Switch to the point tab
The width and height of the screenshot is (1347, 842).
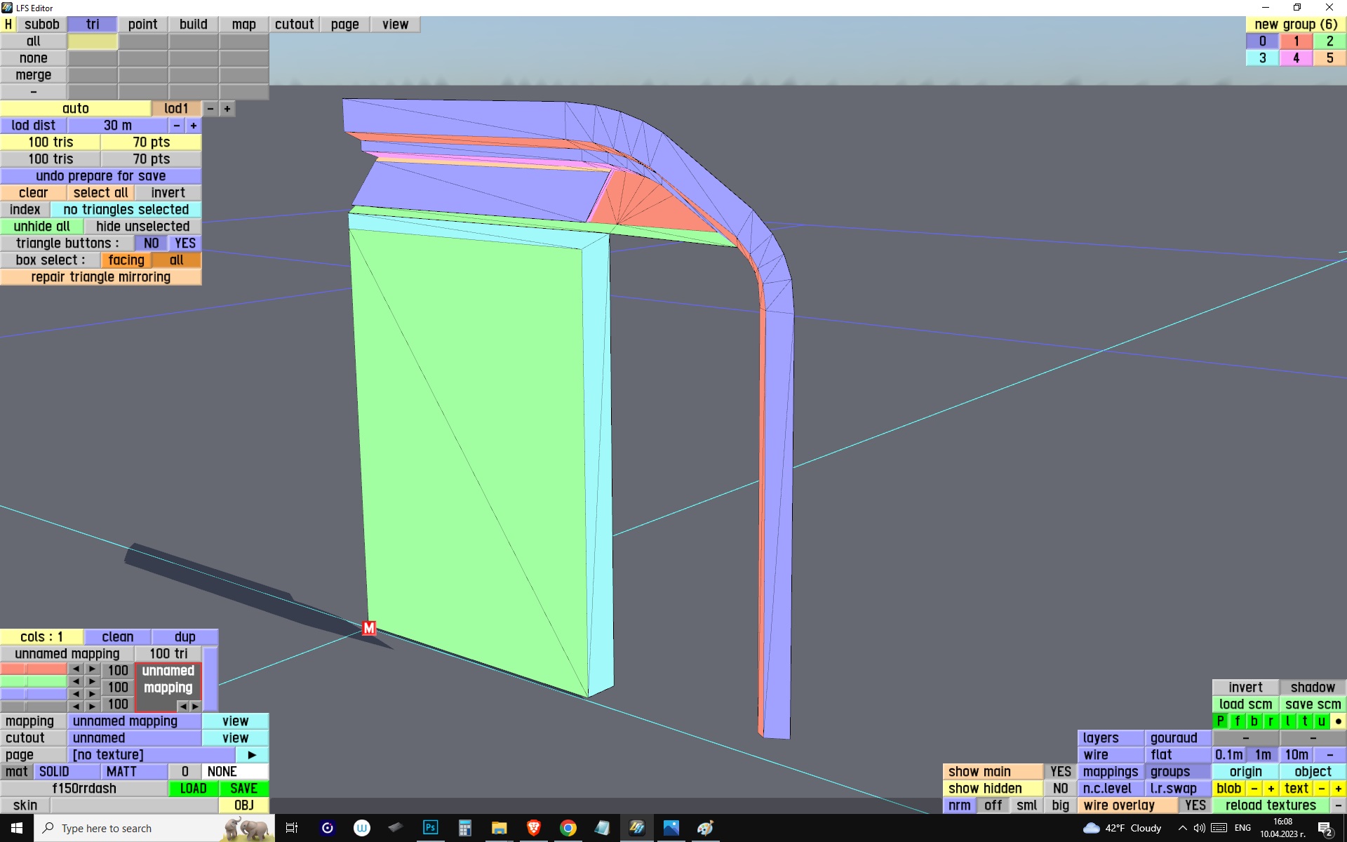(142, 25)
